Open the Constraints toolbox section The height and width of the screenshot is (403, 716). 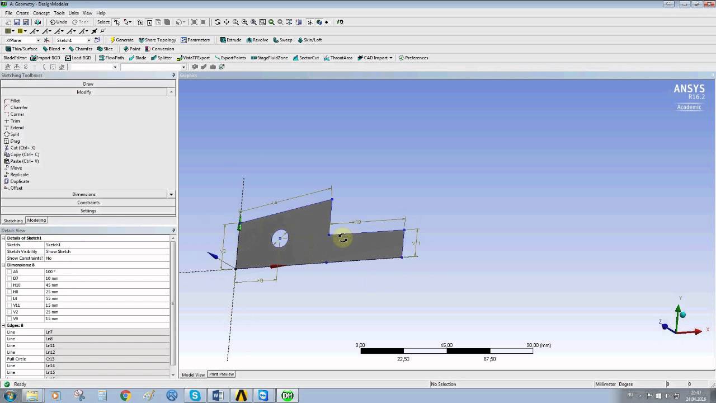point(88,203)
